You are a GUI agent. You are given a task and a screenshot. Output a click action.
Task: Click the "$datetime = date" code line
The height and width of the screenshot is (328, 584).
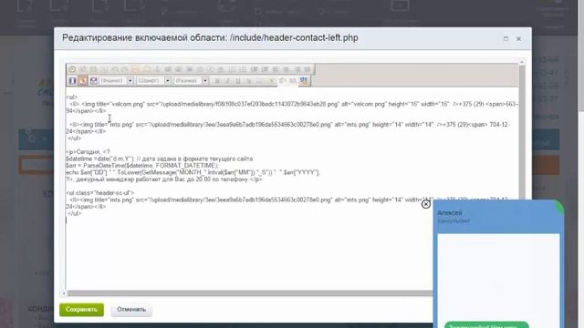160,159
